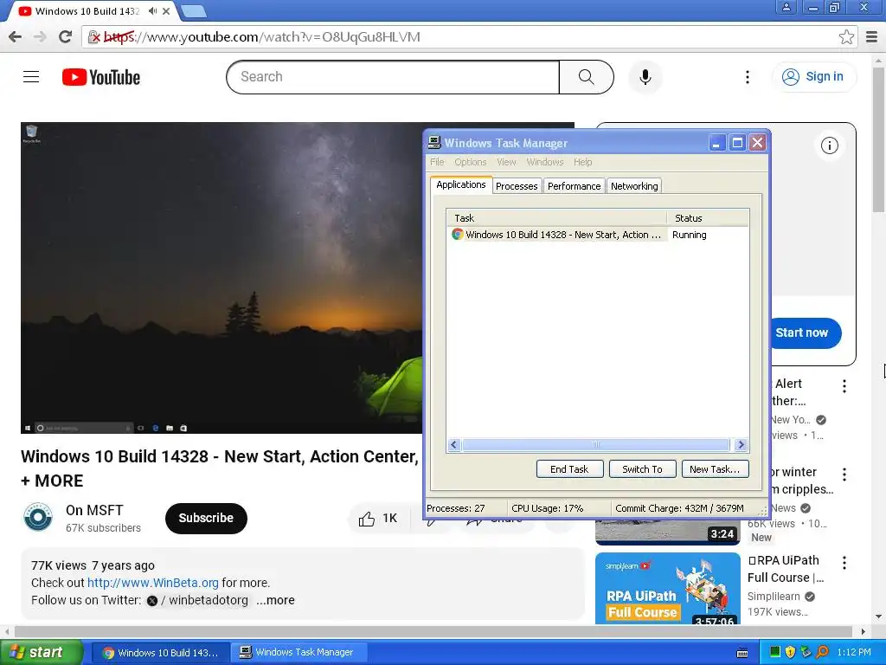Click the taskbar clock 1:12 PM

pyautogui.click(x=854, y=653)
